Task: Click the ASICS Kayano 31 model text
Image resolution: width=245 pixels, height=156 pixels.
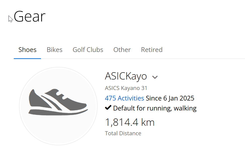Action: pyautogui.click(x=126, y=88)
